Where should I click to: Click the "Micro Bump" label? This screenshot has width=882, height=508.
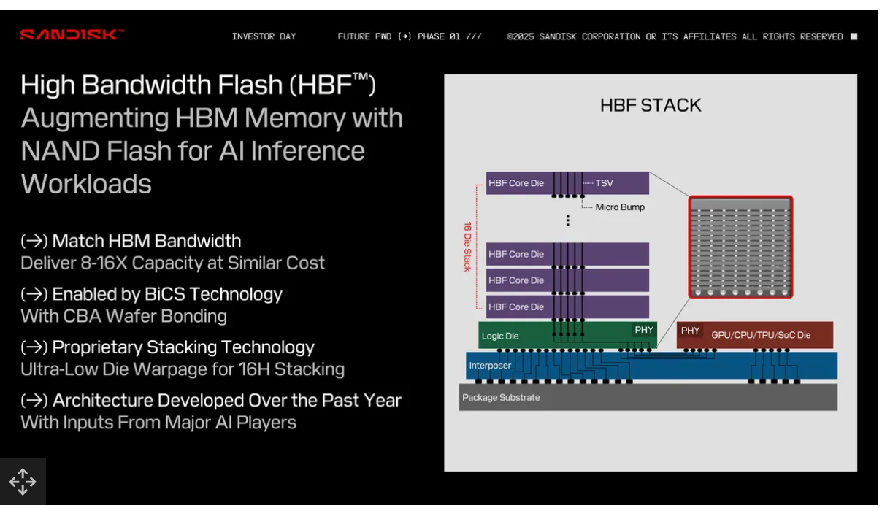(x=620, y=207)
